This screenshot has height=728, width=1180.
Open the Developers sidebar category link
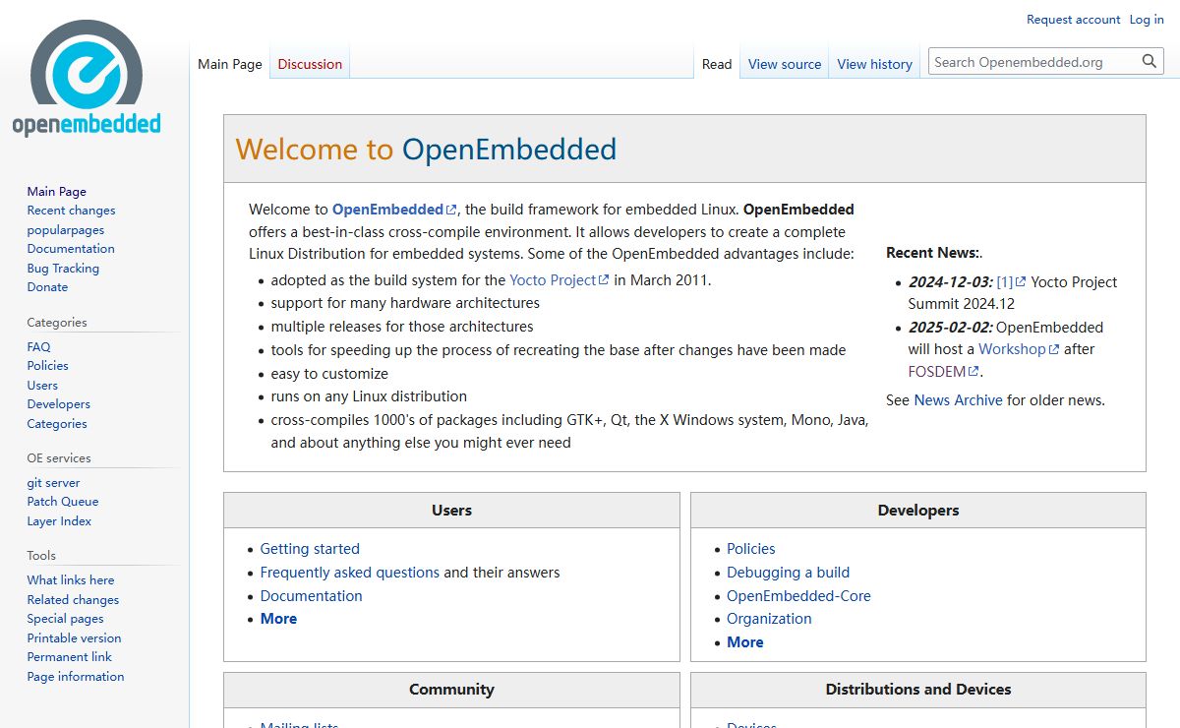point(59,404)
